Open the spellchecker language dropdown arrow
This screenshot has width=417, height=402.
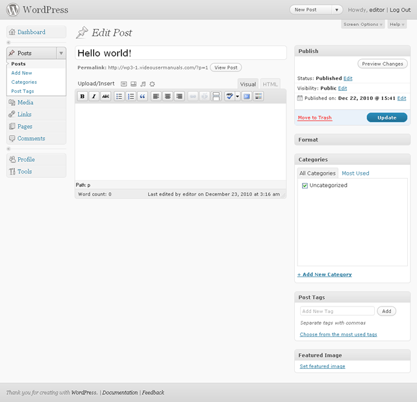coord(238,96)
